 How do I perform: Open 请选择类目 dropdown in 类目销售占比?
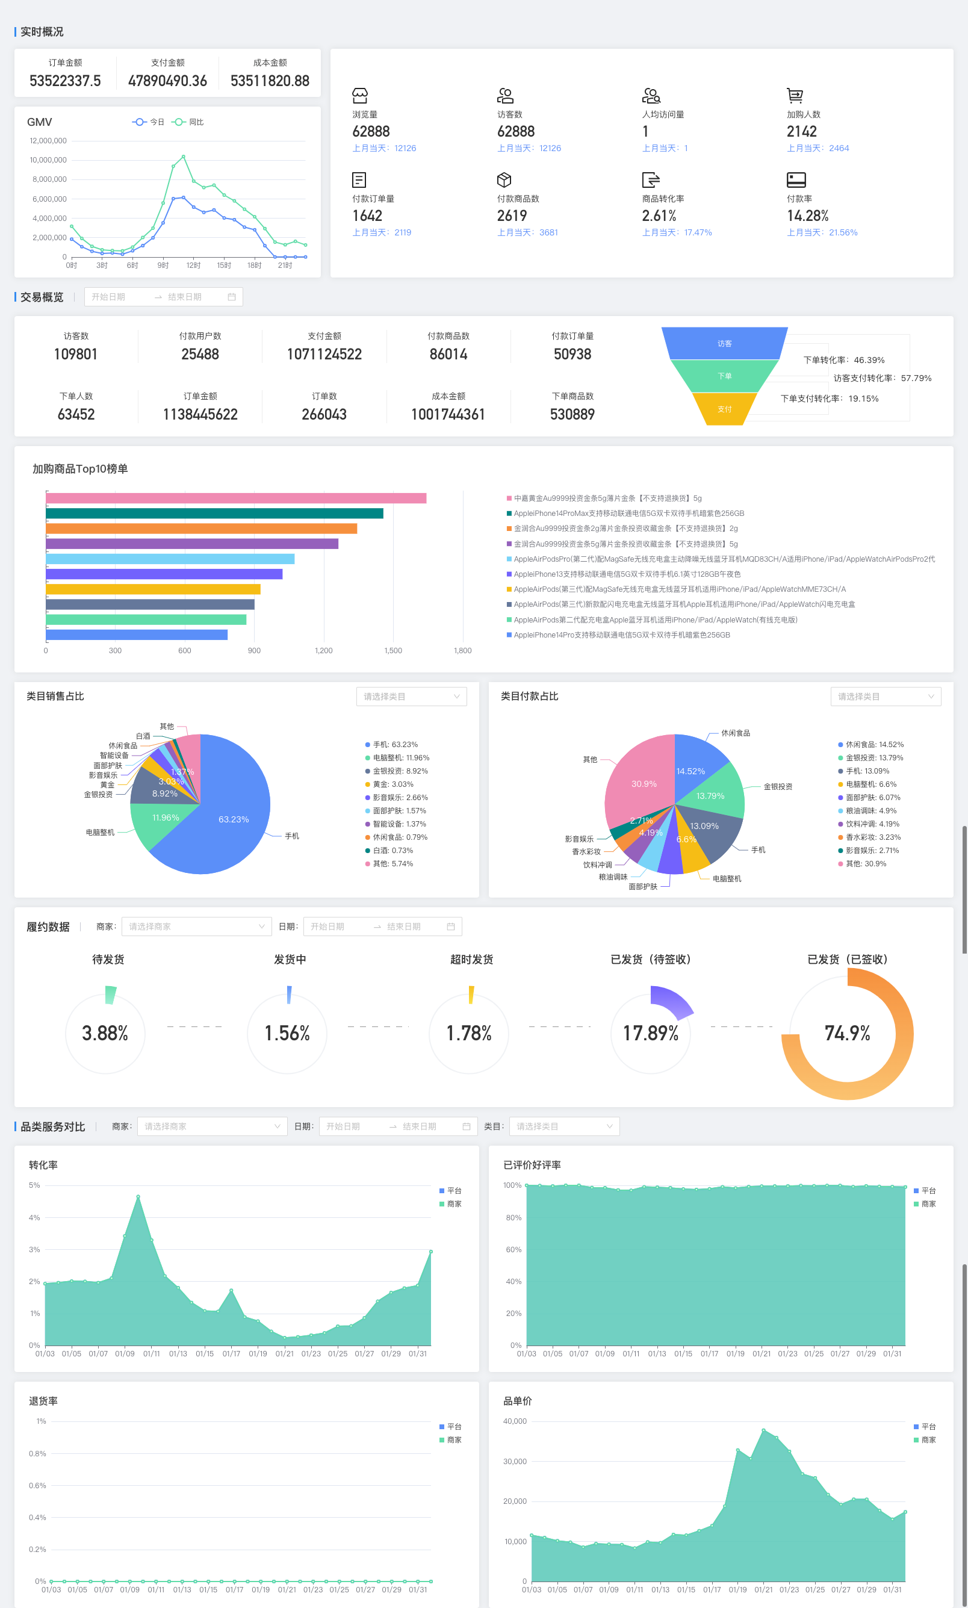pyautogui.click(x=412, y=697)
